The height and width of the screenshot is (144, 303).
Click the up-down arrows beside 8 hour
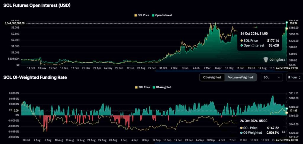pos(299,77)
